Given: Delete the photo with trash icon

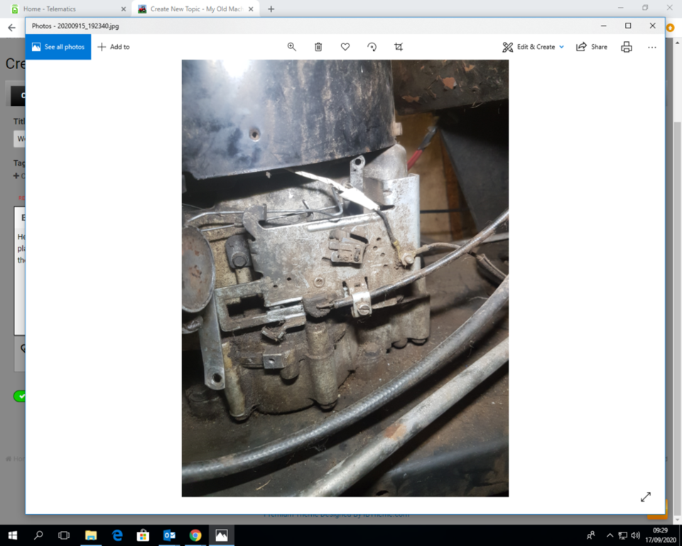Looking at the screenshot, I should point(318,47).
